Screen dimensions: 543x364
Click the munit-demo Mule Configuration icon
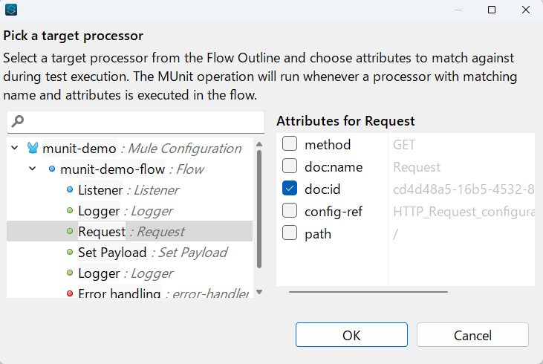(33, 149)
